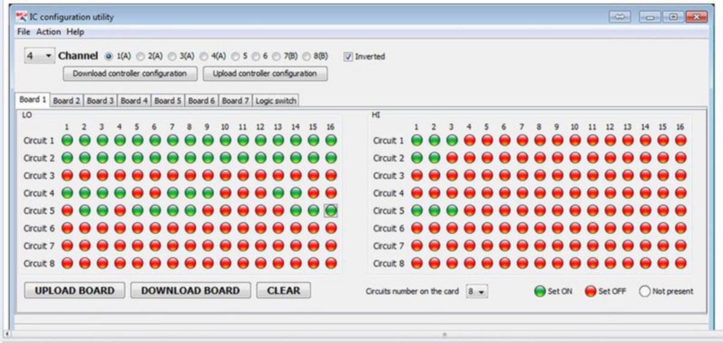Toggle HI Circuit 5 indicator in column 1
The image size is (723, 343).
coord(416,211)
